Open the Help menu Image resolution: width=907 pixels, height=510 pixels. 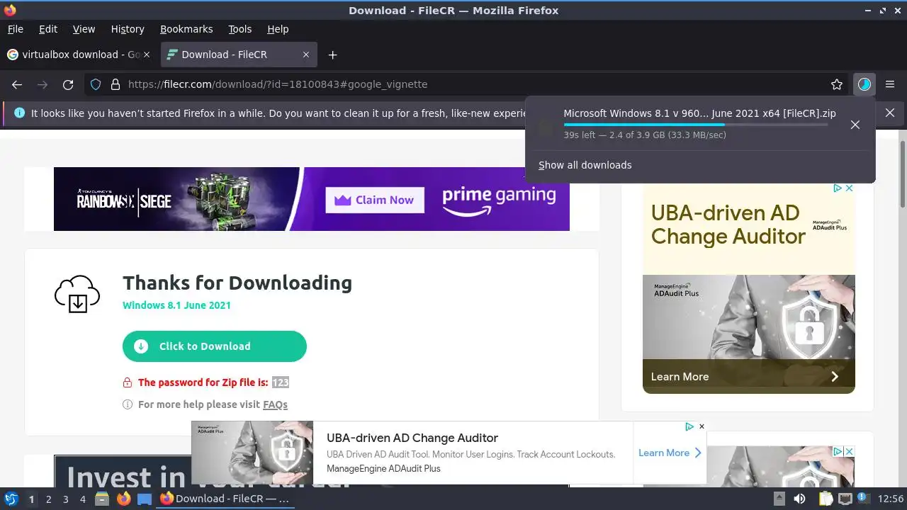(x=278, y=29)
